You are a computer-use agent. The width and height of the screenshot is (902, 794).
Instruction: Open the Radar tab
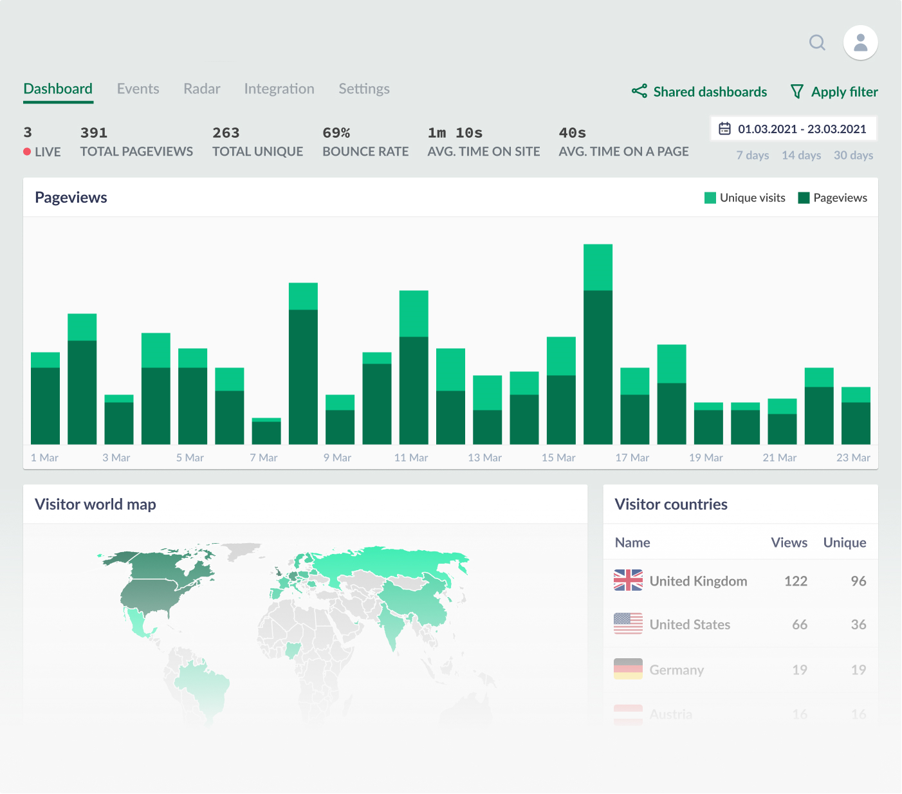(x=202, y=89)
